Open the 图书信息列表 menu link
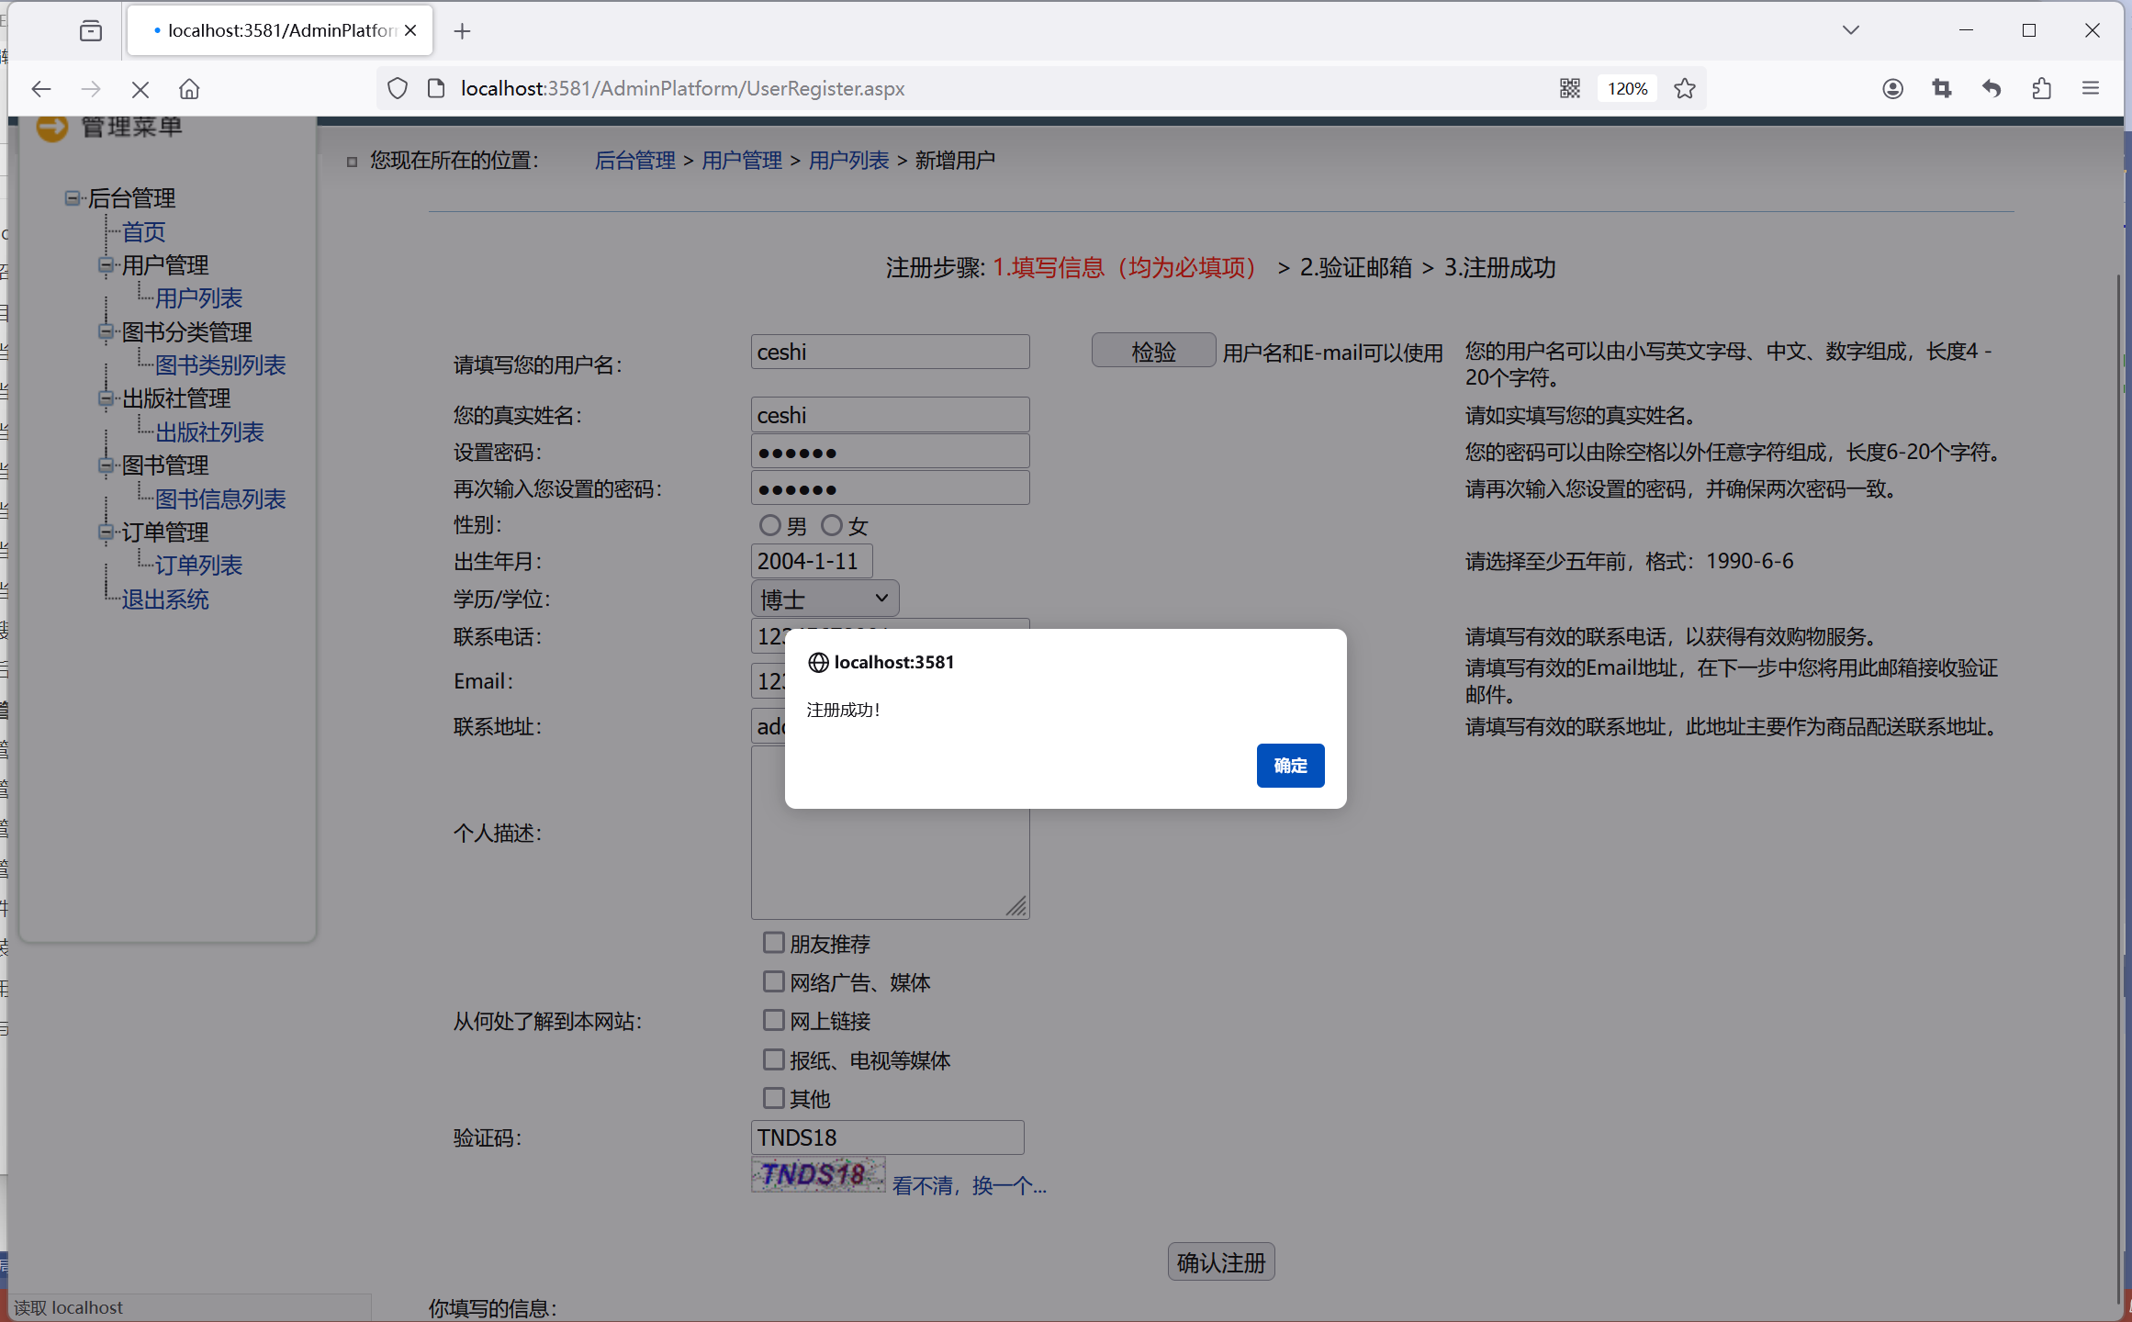This screenshot has width=2132, height=1322. coord(220,499)
